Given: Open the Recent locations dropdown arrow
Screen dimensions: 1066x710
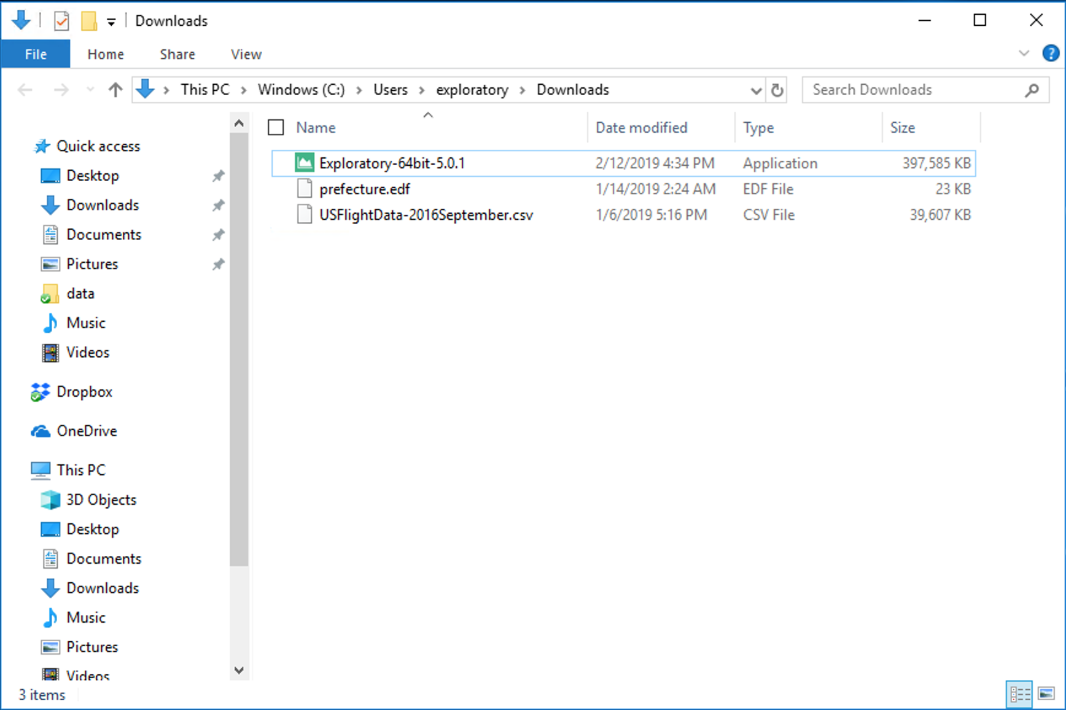Looking at the screenshot, I should 90,90.
